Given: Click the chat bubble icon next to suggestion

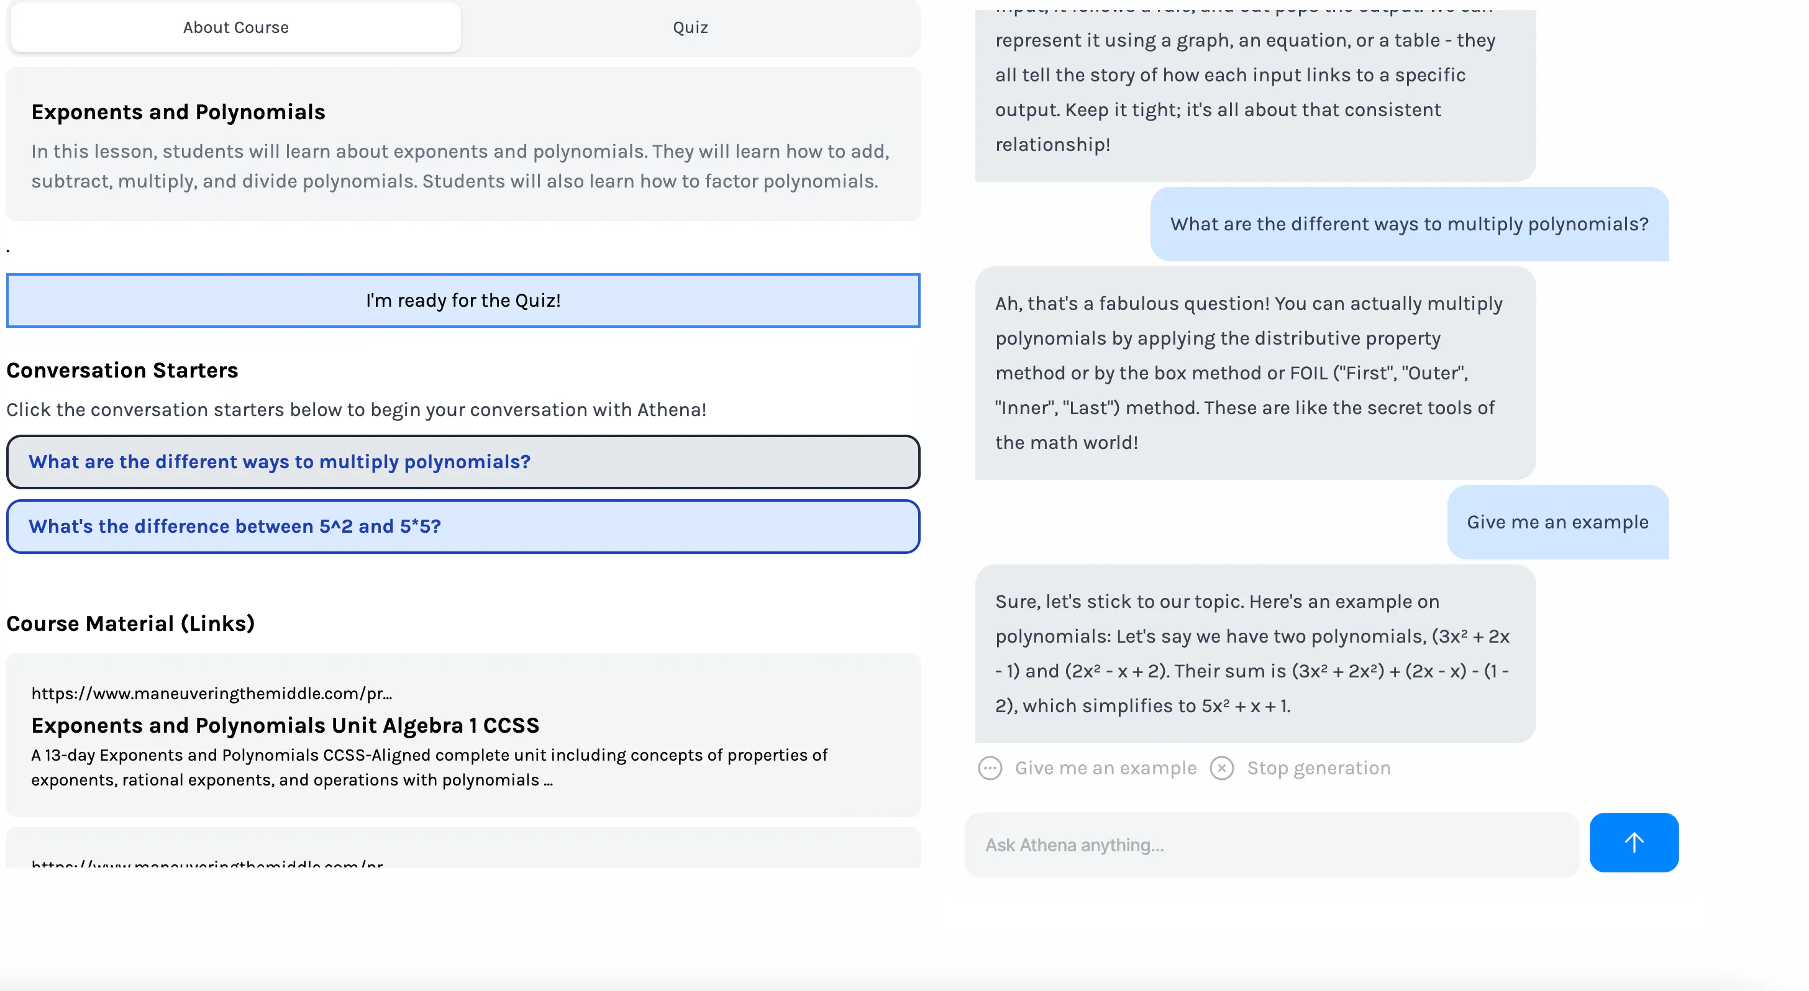Looking at the screenshot, I should (x=990, y=768).
